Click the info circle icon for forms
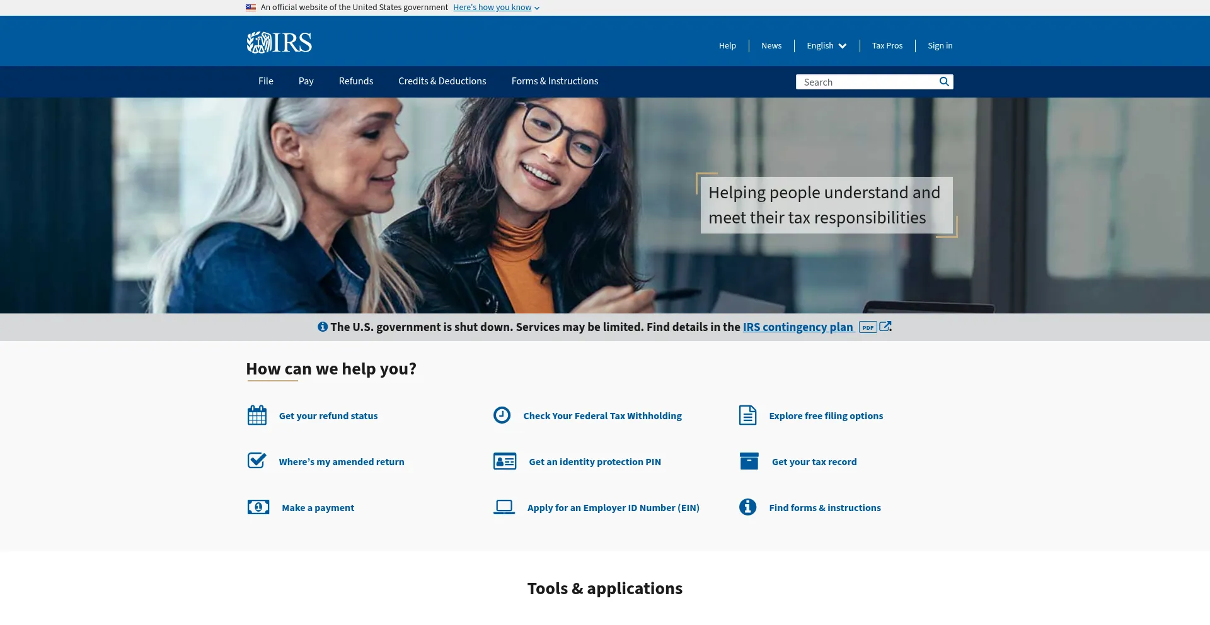The height and width of the screenshot is (625, 1210). (x=747, y=507)
